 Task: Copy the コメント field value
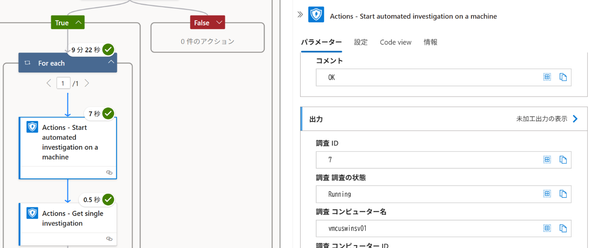pyautogui.click(x=563, y=77)
